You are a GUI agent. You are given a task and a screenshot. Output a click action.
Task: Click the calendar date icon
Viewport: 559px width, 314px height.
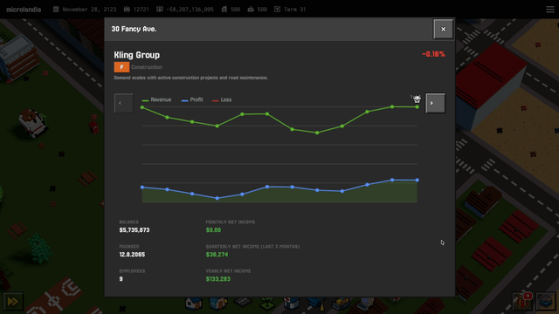tap(56, 10)
